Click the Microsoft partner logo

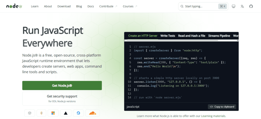click(53, 113)
